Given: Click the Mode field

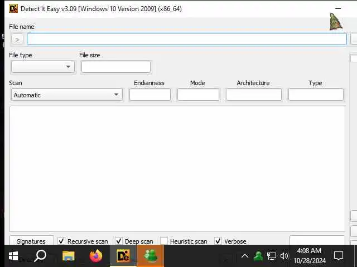Looking at the screenshot, I should 199,95.
